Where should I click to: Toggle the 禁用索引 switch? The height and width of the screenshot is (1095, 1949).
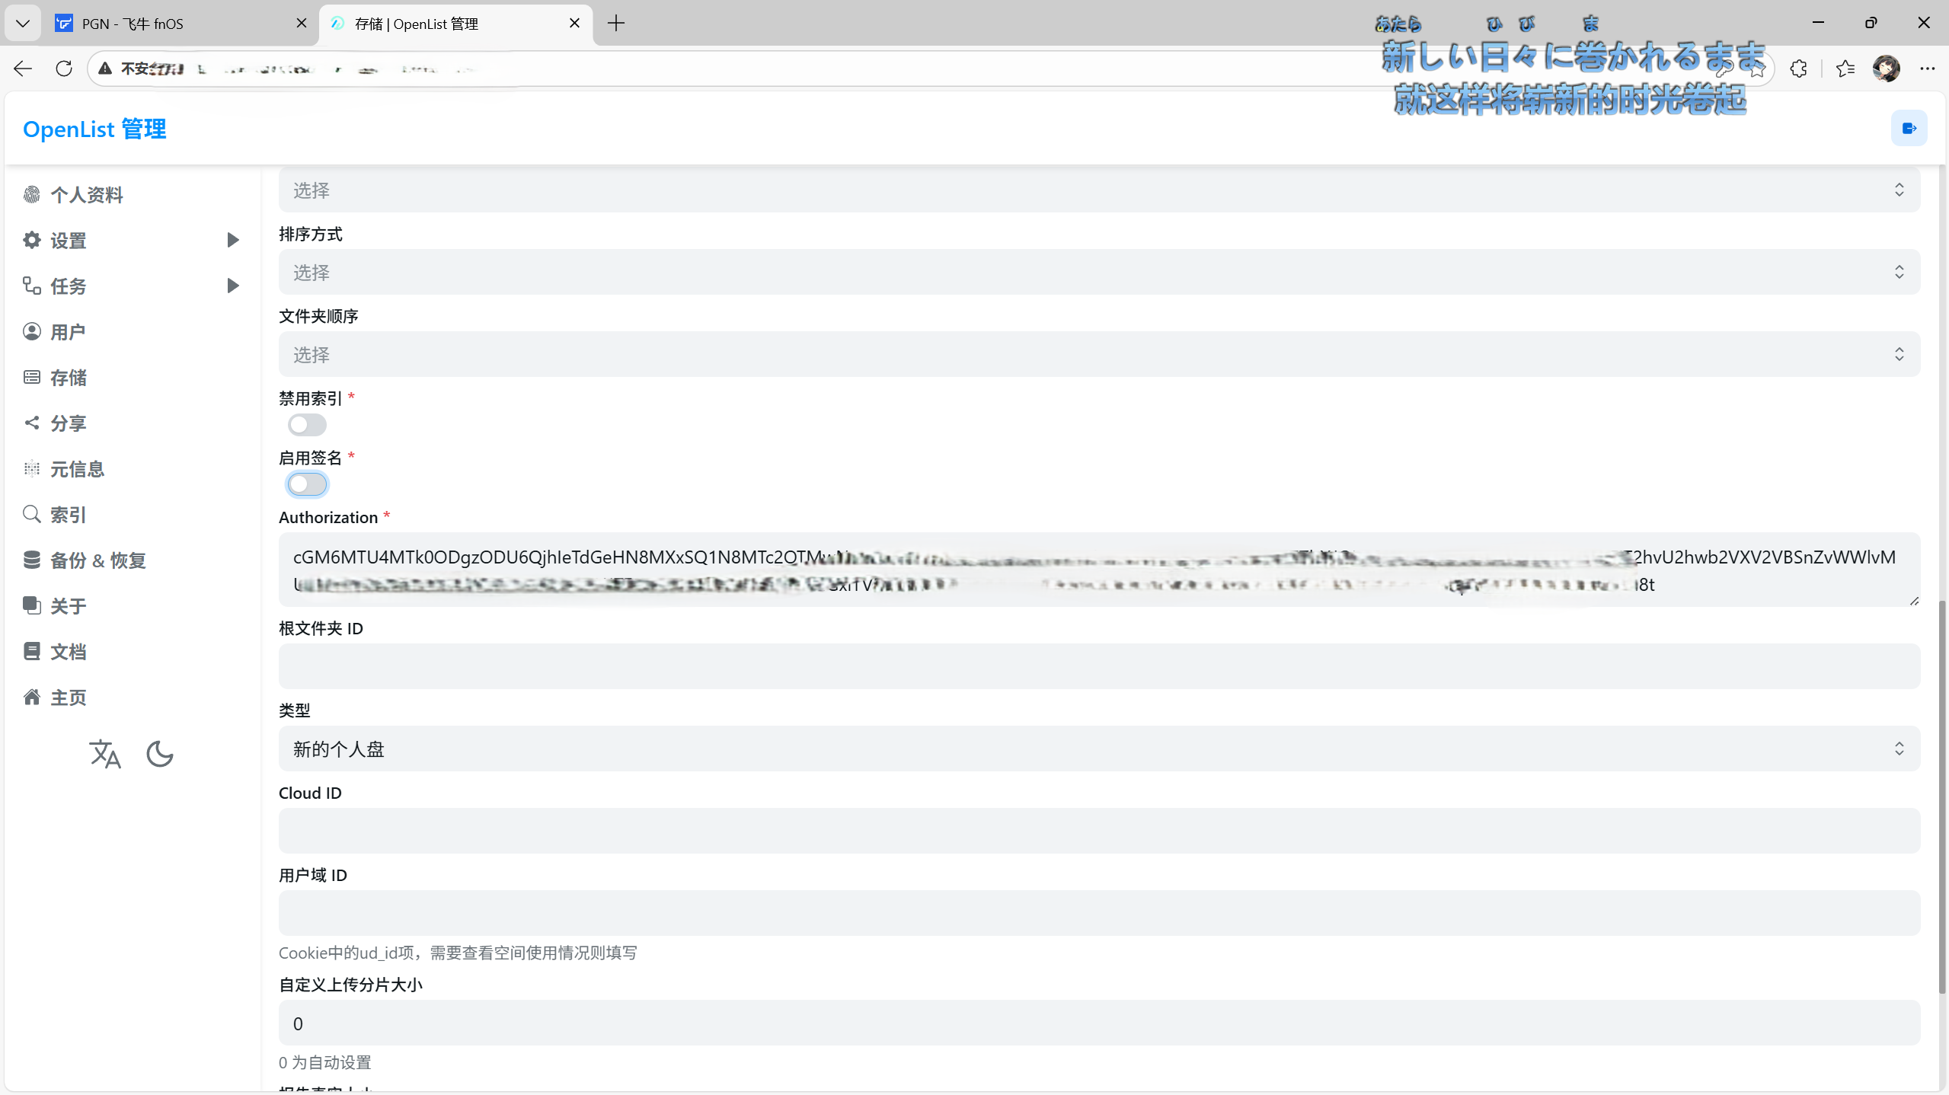pos(307,425)
